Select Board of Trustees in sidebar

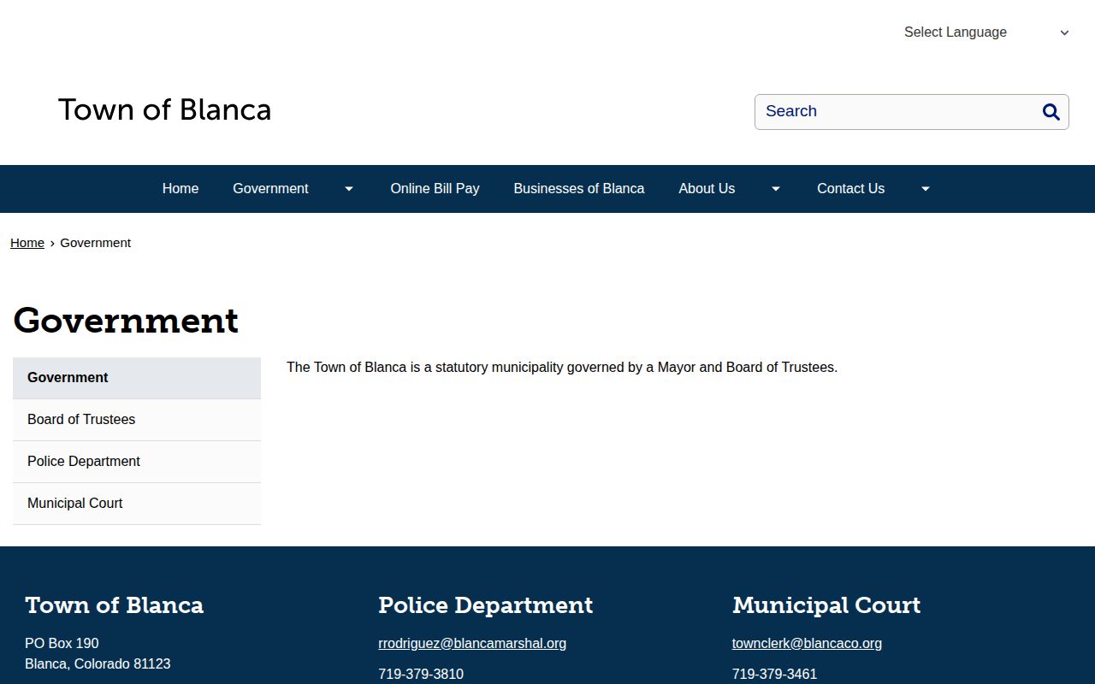coord(137,420)
